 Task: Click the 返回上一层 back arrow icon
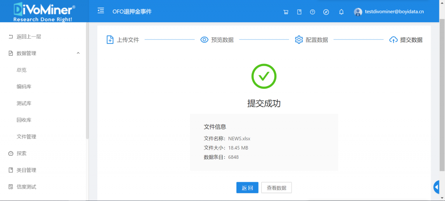pos(11,37)
